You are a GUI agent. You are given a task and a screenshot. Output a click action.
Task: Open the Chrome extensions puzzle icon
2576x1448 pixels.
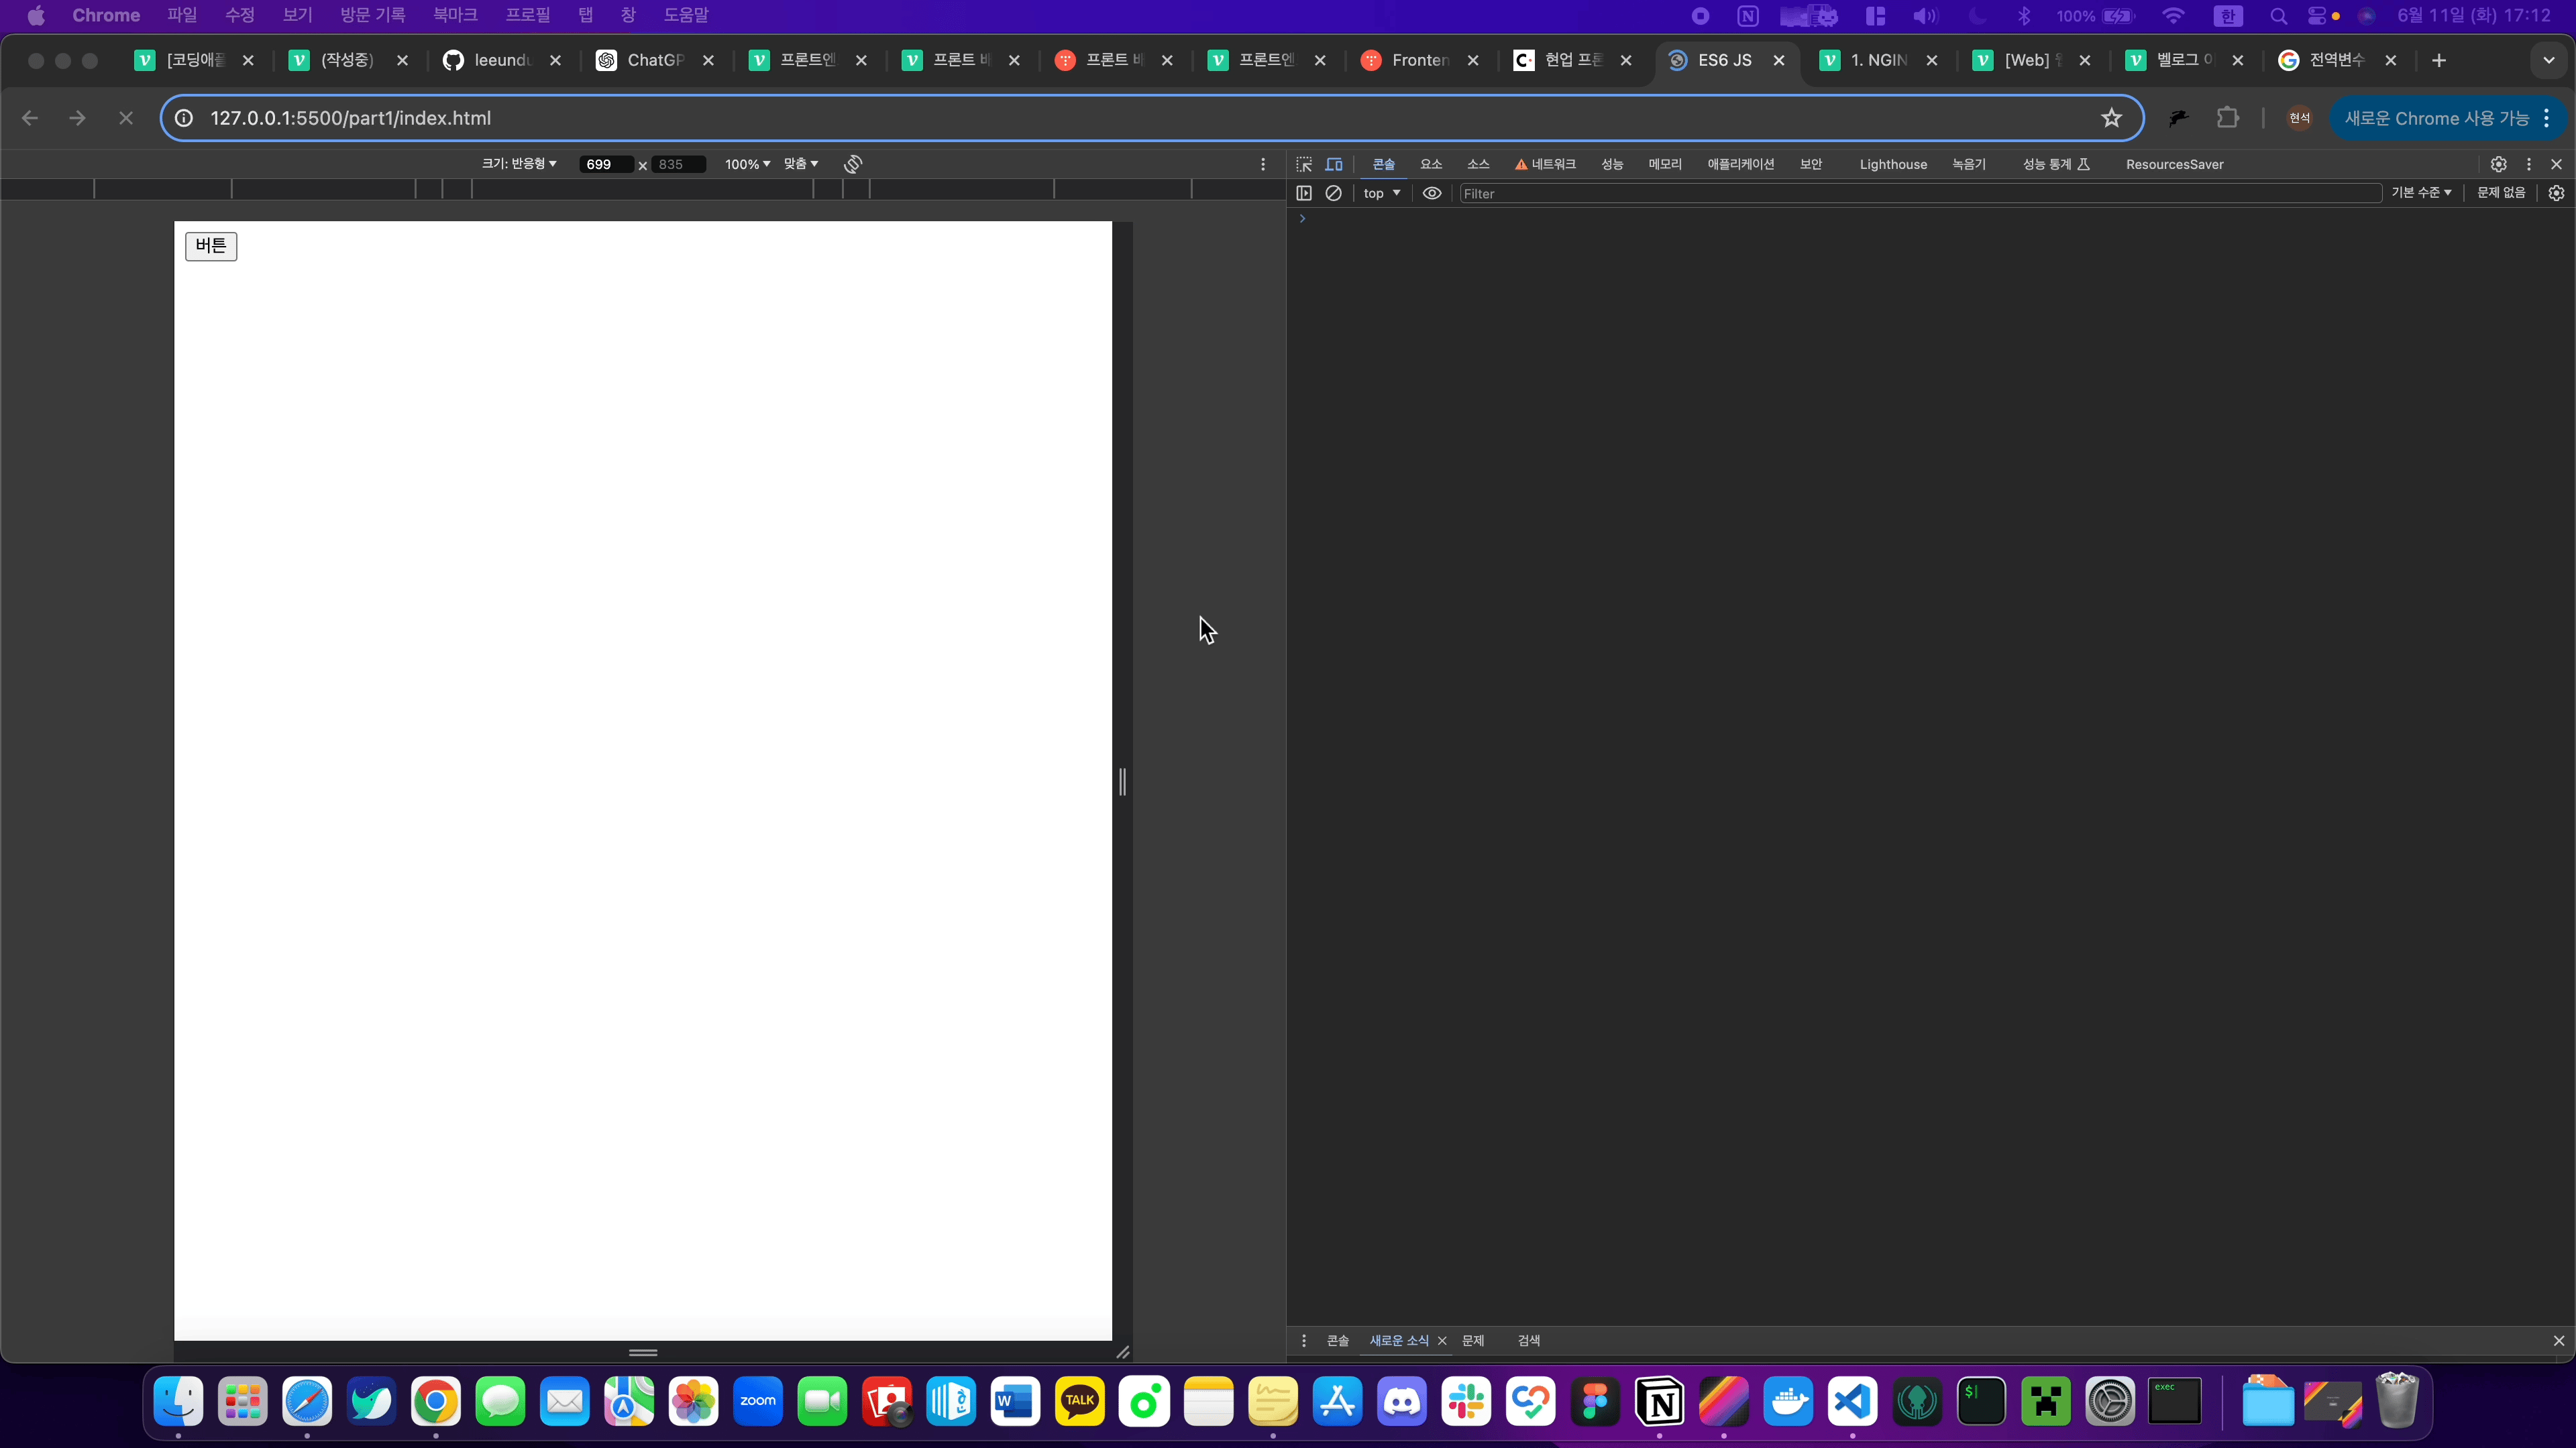(x=2227, y=118)
